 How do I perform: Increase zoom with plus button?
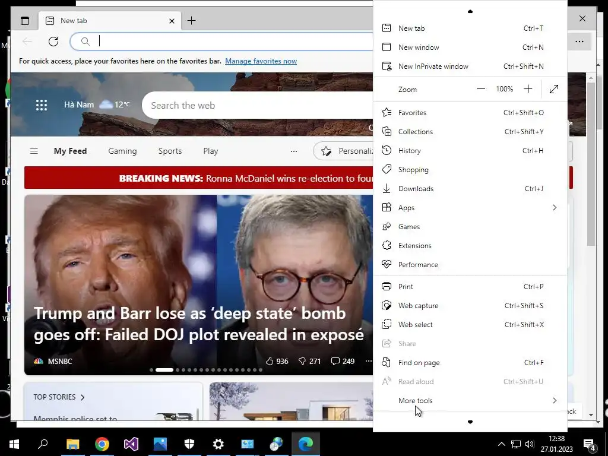(528, 89)
